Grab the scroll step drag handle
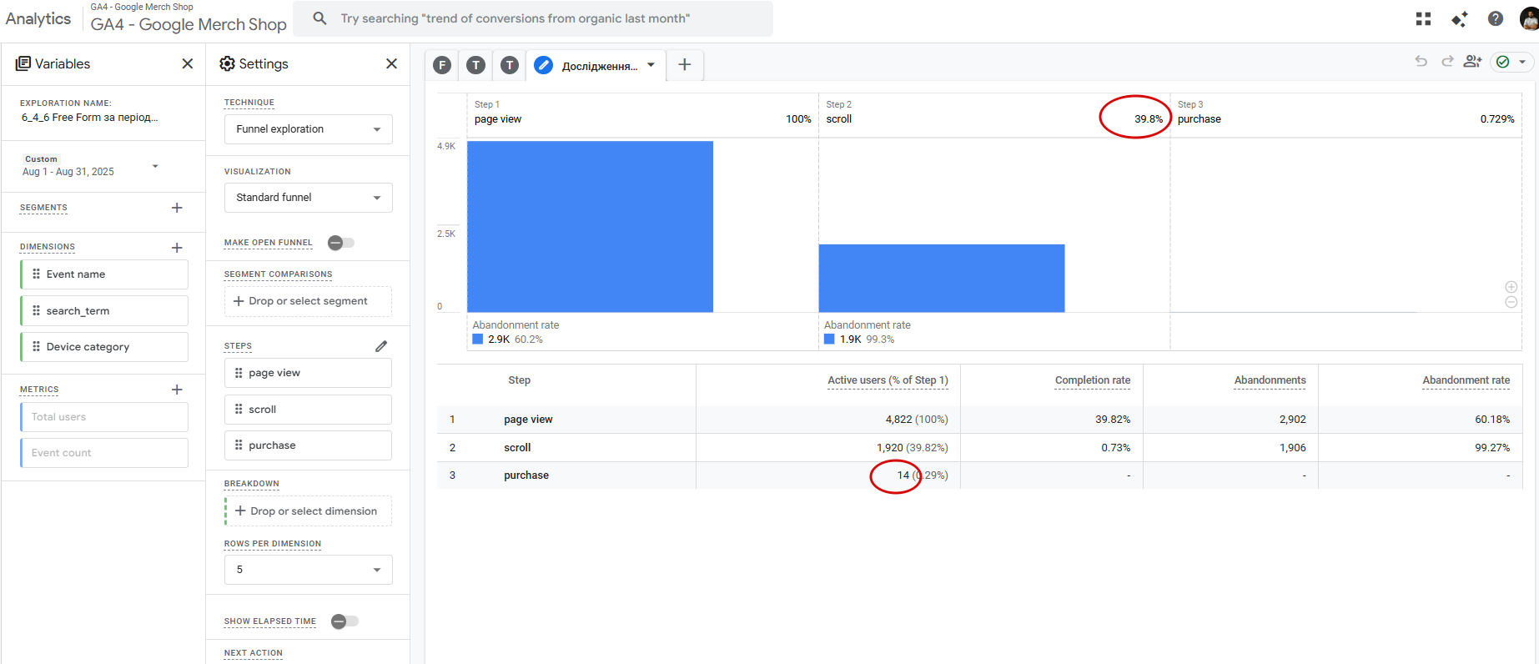 (239, 409)
